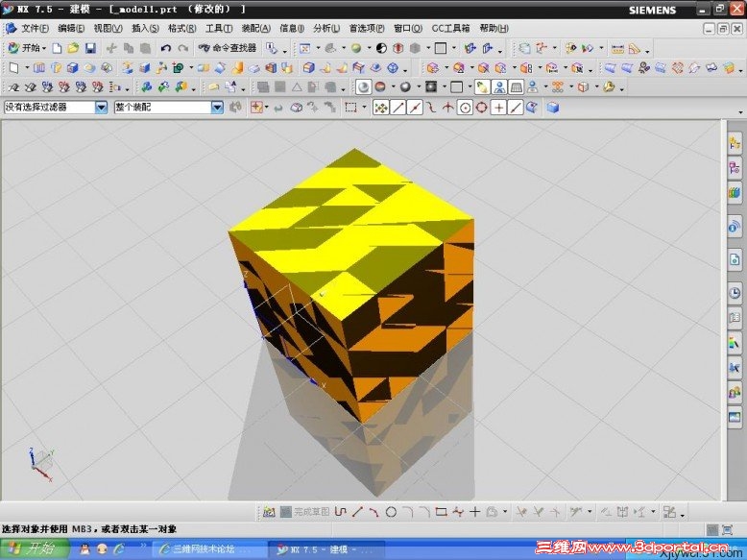Screen dimensions: 747x560
Task: Click the Redo arrow icon
Action: tap(183, 48)
